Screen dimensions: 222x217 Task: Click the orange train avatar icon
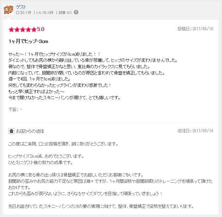click(x=8, y=10)
